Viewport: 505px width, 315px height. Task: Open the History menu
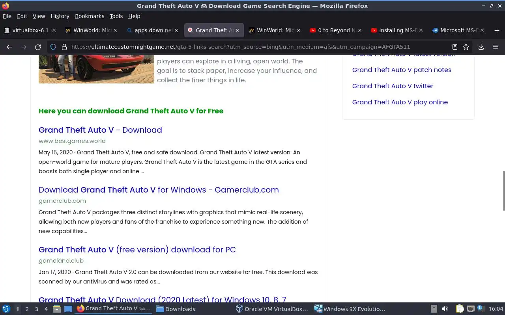pos(60,16)
